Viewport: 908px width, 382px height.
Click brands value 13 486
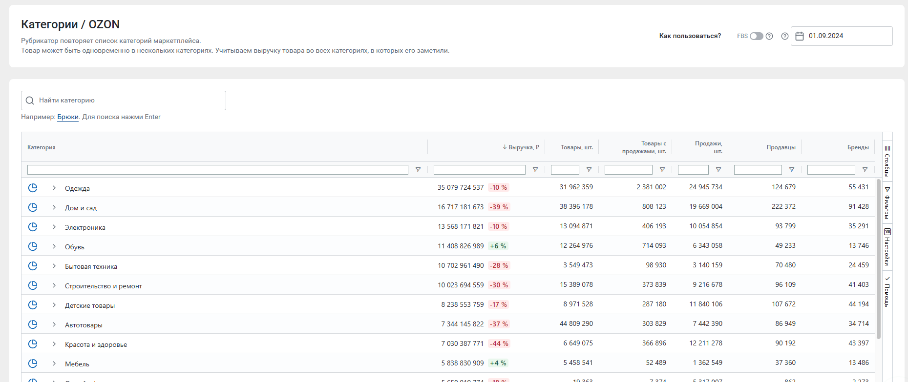pyautogui.click(x=859, y=362)
